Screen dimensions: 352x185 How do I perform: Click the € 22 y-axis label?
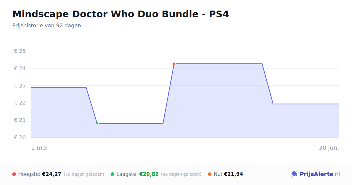tap(20, 103)
